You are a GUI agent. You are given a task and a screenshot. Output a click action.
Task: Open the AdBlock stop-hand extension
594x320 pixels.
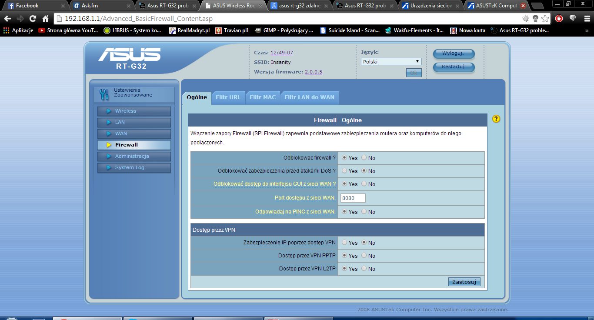tap(559, 19)
